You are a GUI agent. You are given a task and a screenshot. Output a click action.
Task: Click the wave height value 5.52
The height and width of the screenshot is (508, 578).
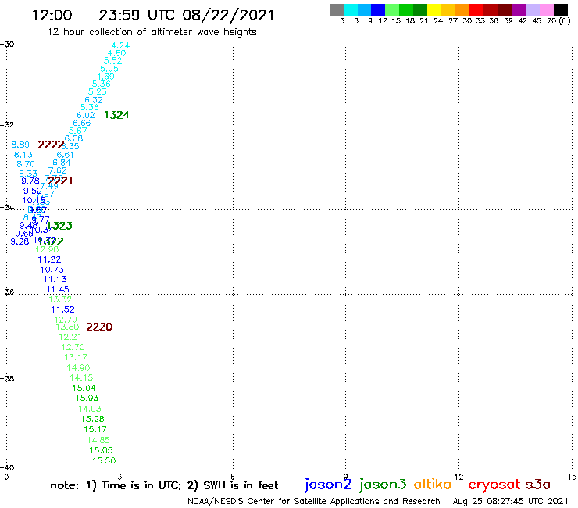112,61
